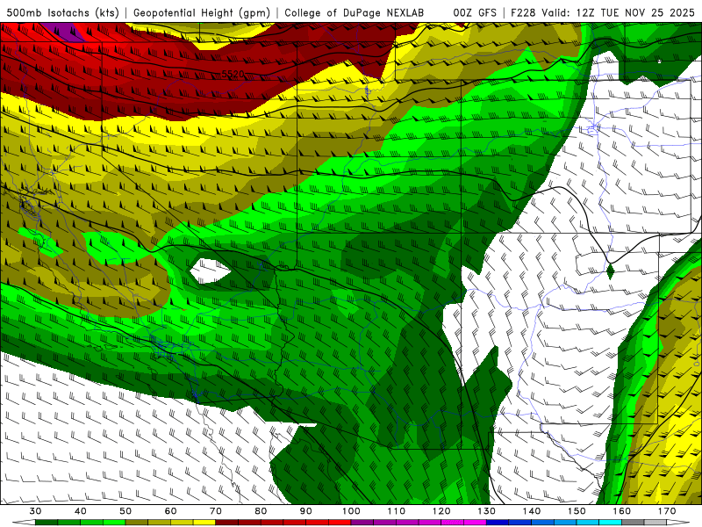The height and width of the screenshot is (527, 702).
Task: Click the '130' color bar label
Action: click(486, 511)
